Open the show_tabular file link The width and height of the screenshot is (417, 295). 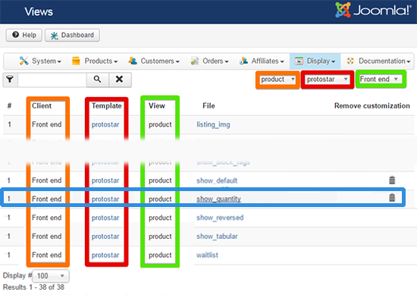tap(217, 236)
